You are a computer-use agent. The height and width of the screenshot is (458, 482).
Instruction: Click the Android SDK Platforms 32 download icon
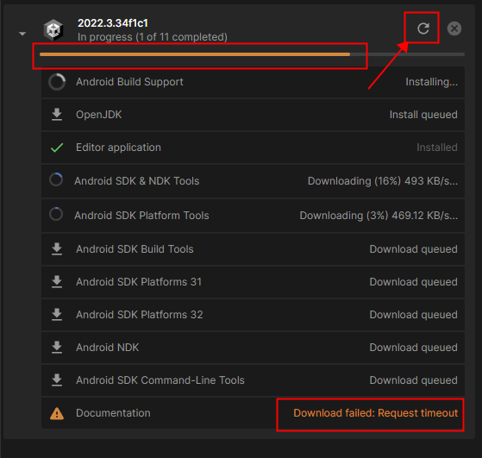pyautogui.click(x=57, y=314)
